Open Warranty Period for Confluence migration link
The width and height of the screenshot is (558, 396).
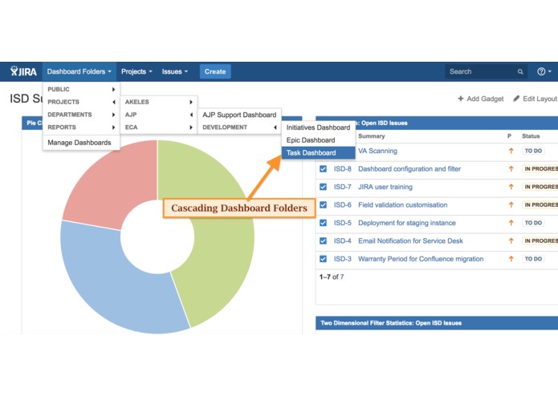[x=421, y=259]
